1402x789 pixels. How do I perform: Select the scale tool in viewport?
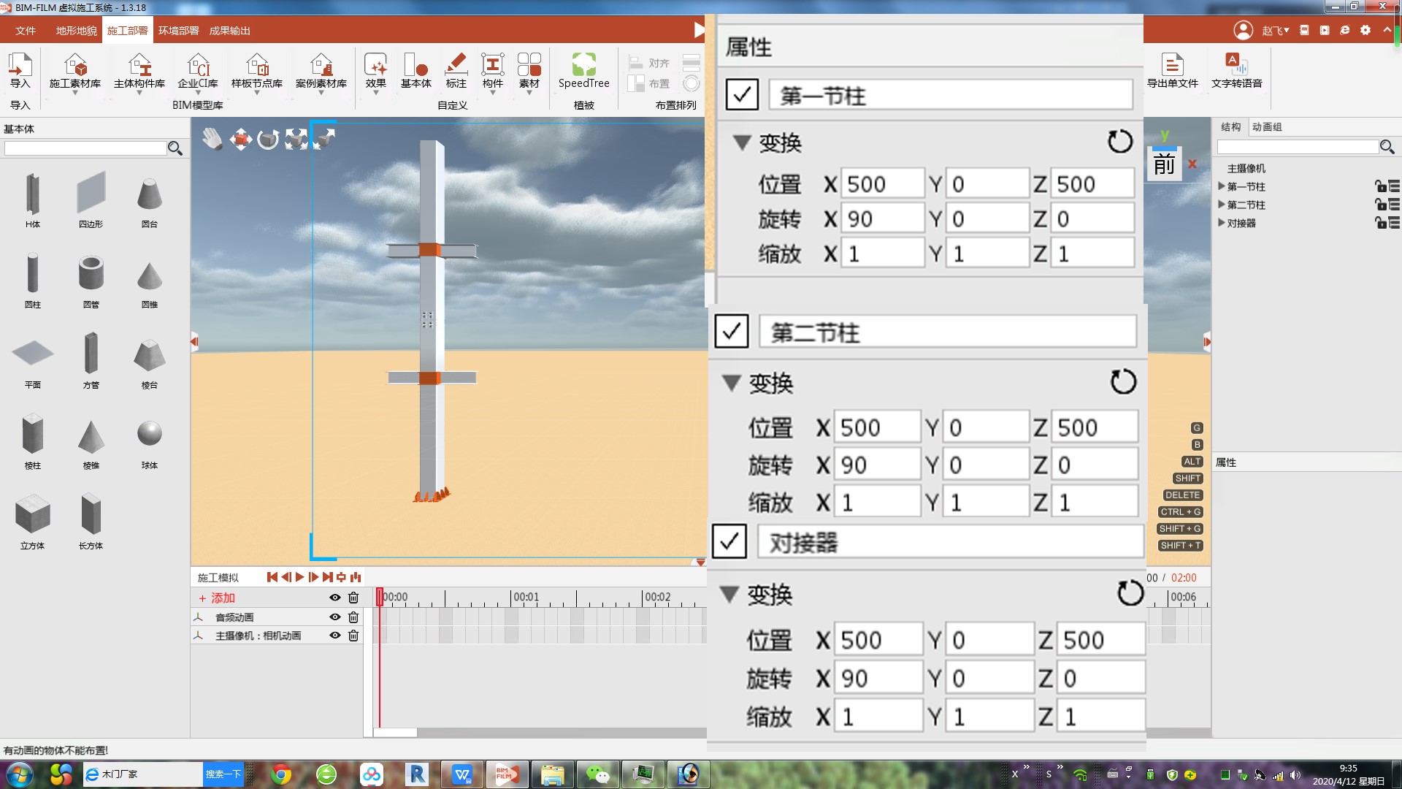[x=296, y=139]
